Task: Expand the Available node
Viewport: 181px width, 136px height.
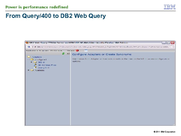Action: pos(28,70)
